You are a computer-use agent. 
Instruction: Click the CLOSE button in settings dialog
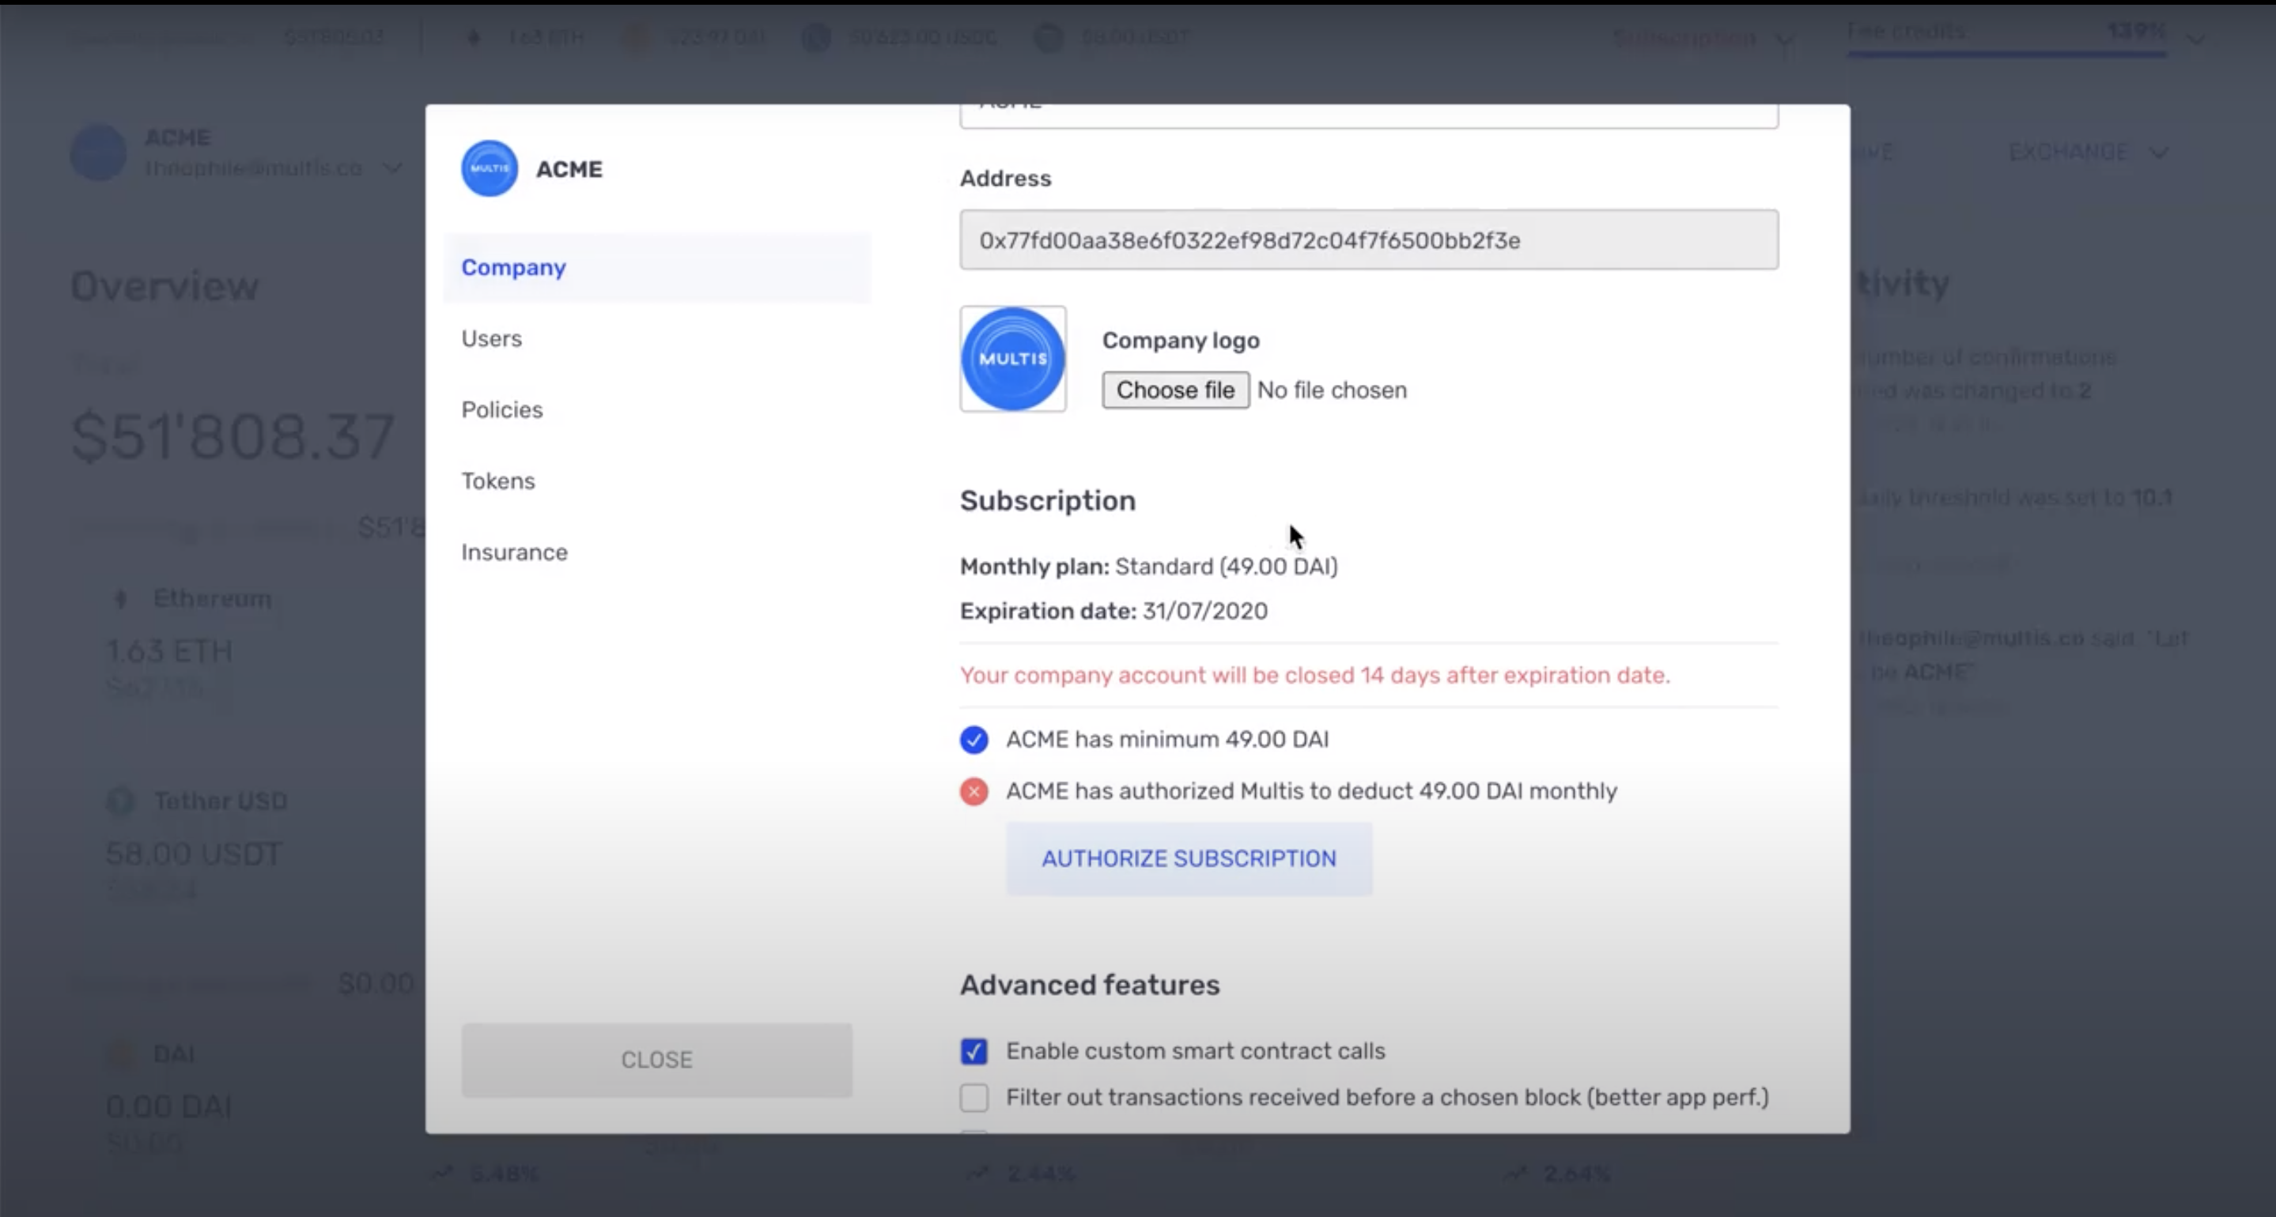[656, 1060]
